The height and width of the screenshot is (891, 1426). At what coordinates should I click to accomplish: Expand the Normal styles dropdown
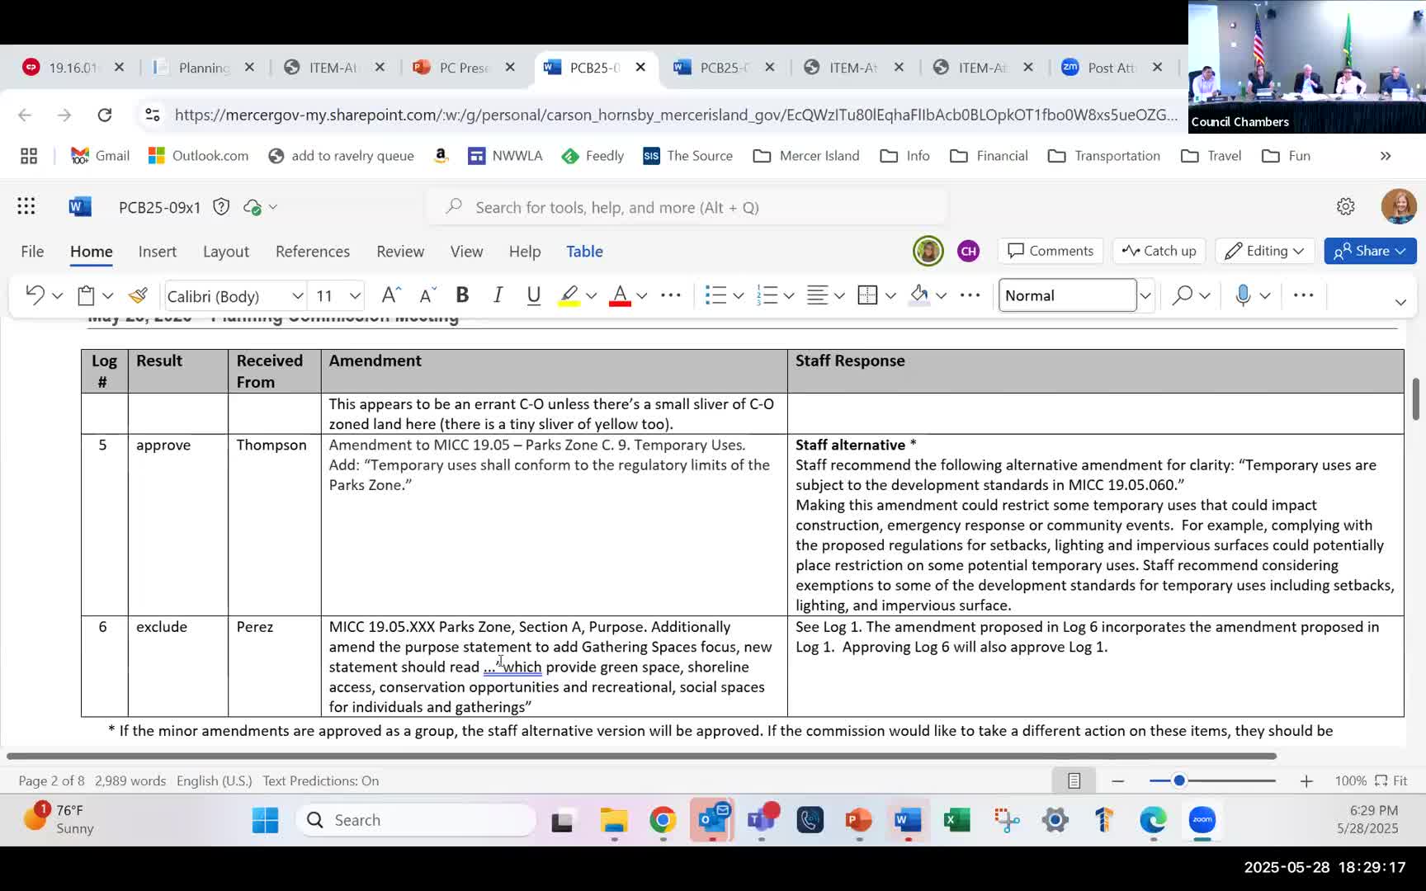tap(1145, 295)
